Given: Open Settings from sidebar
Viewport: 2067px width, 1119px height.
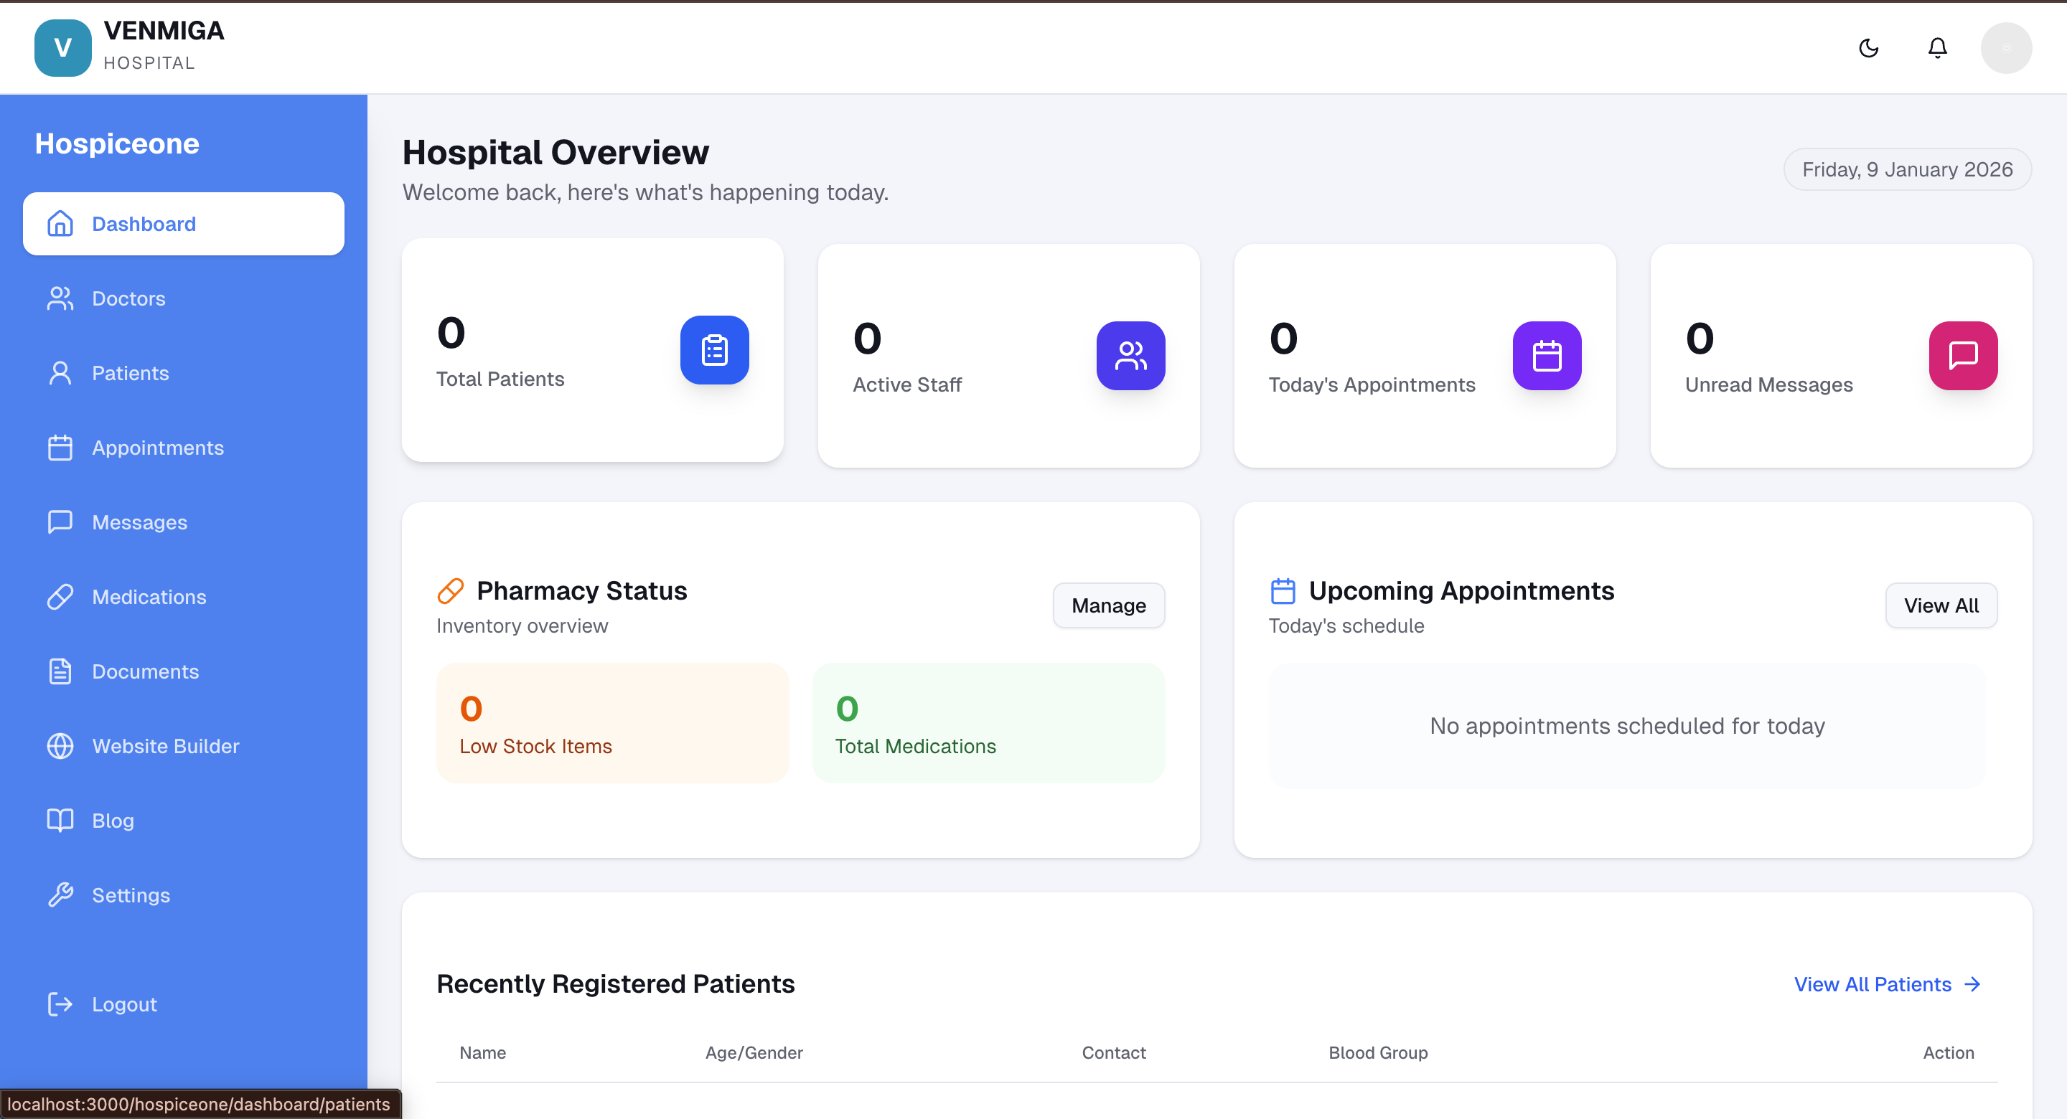Looking at the screenshot, I should pos(131,895).
